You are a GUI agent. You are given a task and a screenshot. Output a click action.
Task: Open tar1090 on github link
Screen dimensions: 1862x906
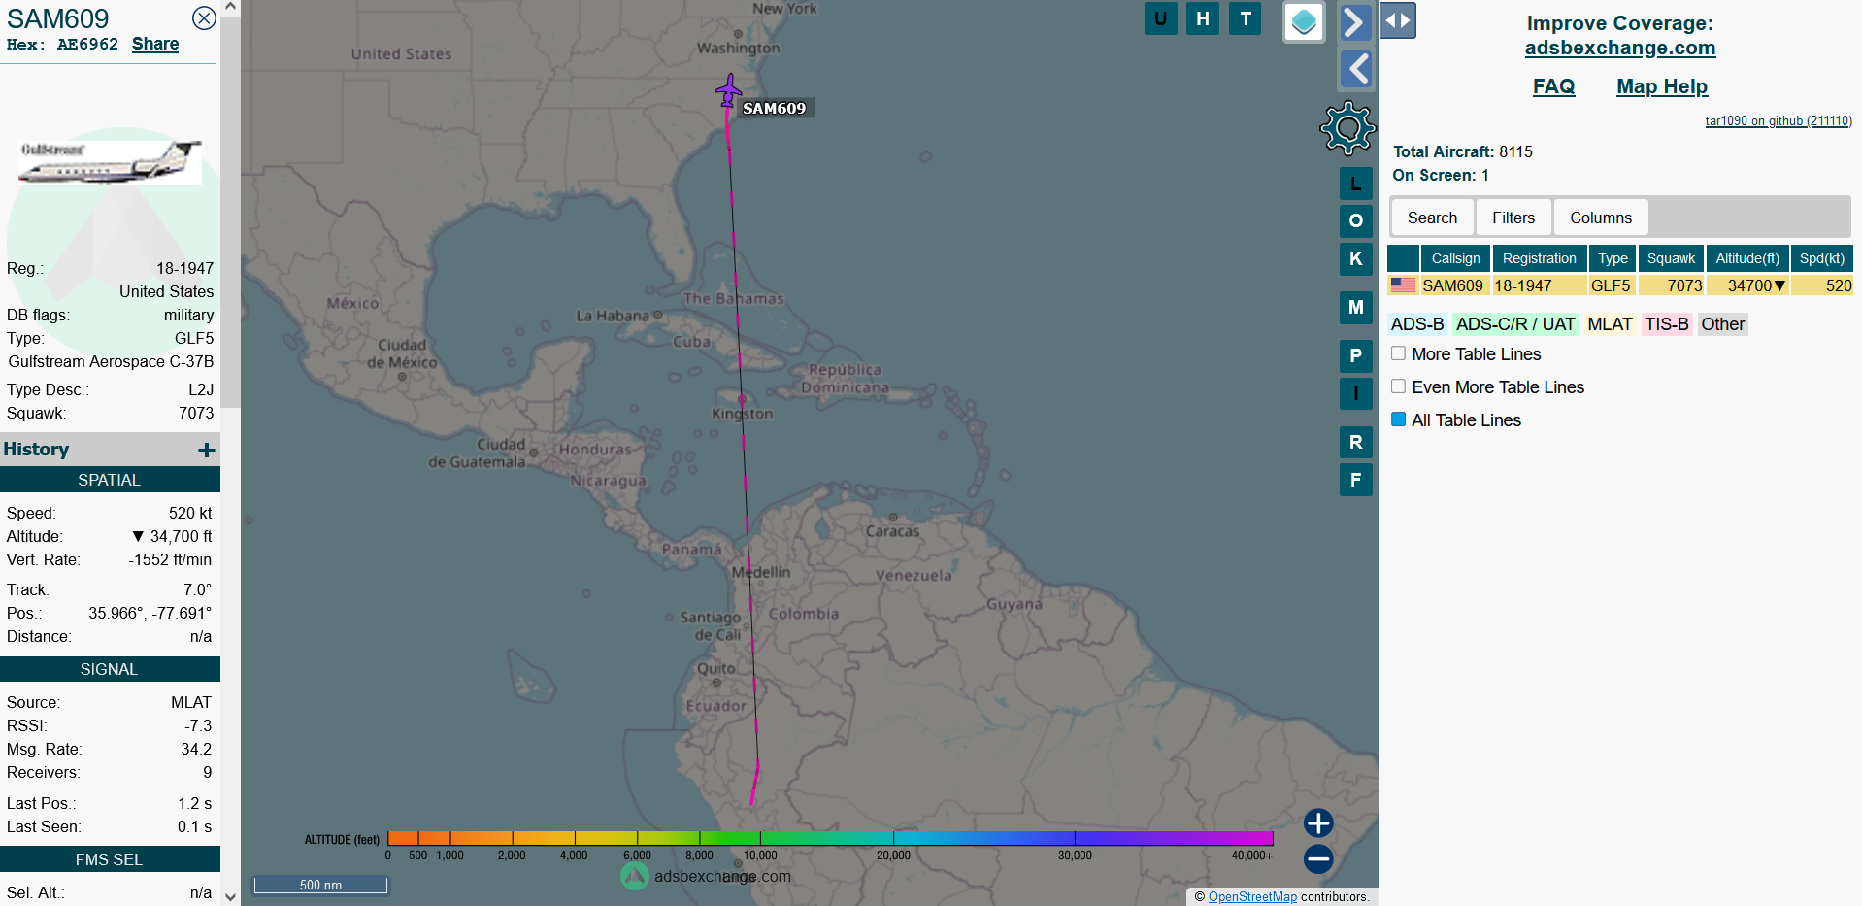point(1779,121)
